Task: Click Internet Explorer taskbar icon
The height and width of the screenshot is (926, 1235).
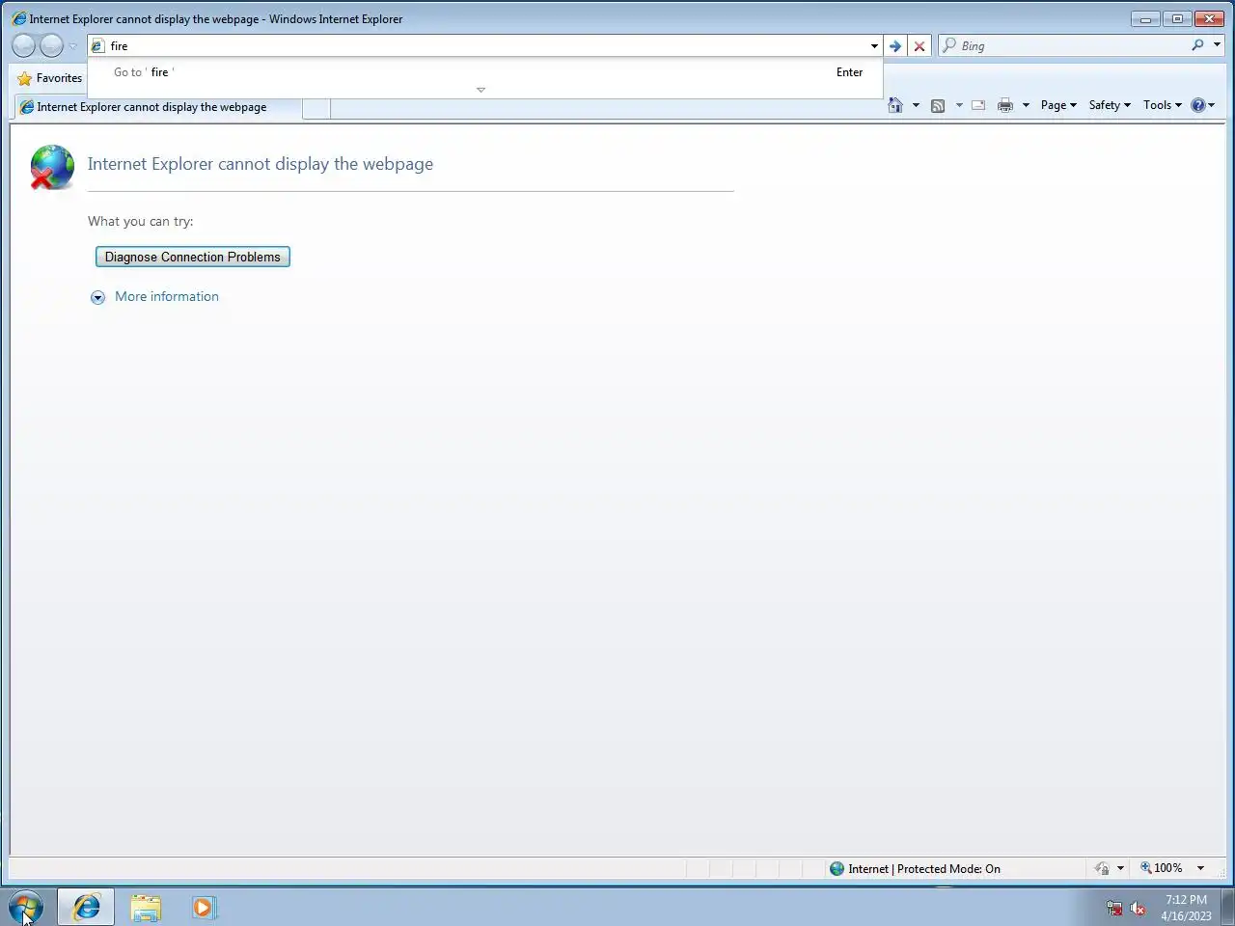Action: coord(86,908)
